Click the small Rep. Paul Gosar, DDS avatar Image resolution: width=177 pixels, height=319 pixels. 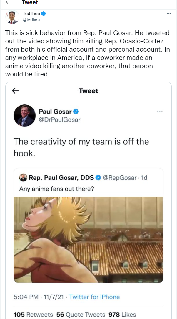[x=23, y=177]
